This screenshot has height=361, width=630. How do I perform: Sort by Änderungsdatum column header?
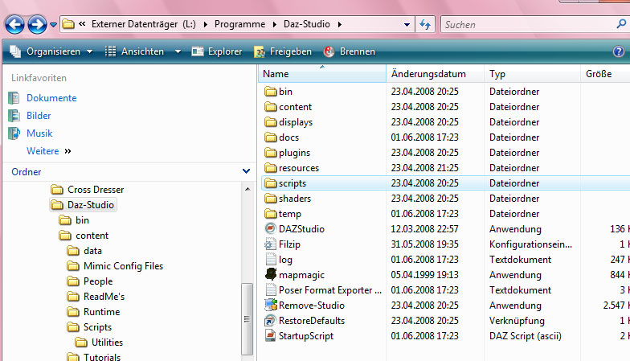tap(436, 74)
